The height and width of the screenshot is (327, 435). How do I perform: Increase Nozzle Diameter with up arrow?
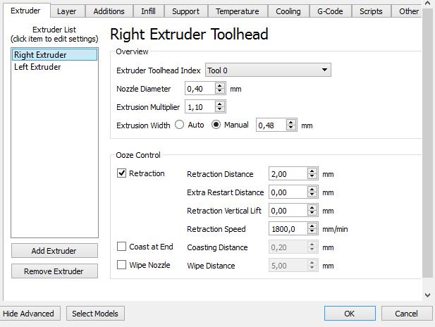pos(220,86)
